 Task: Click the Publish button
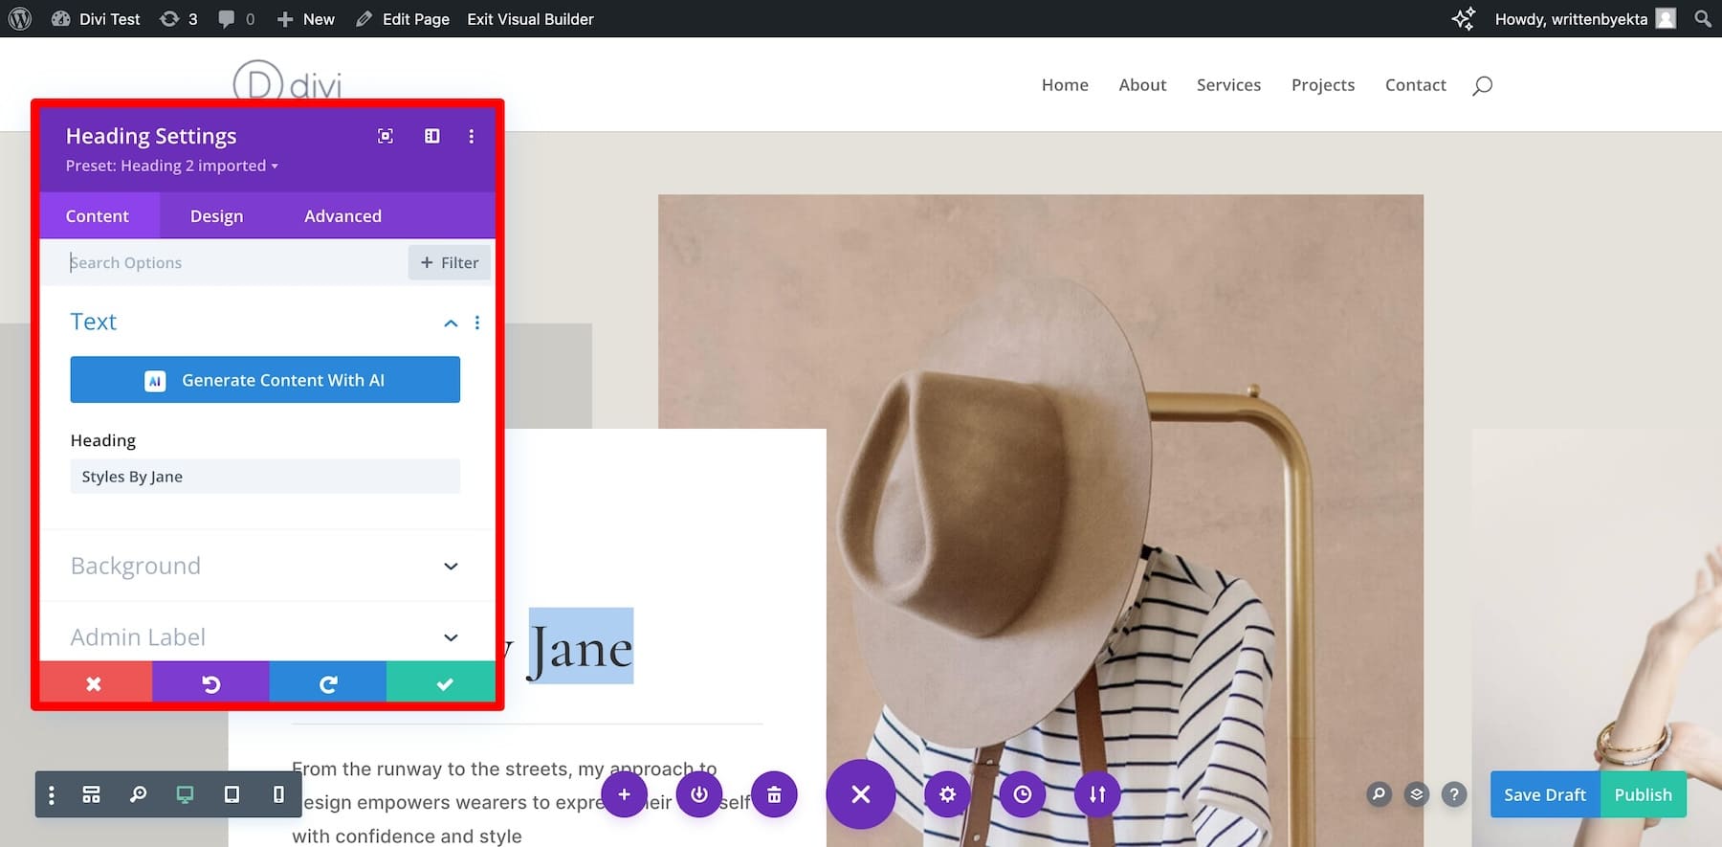point(1644,794)
